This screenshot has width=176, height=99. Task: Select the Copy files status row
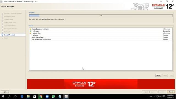click(101, 33)
